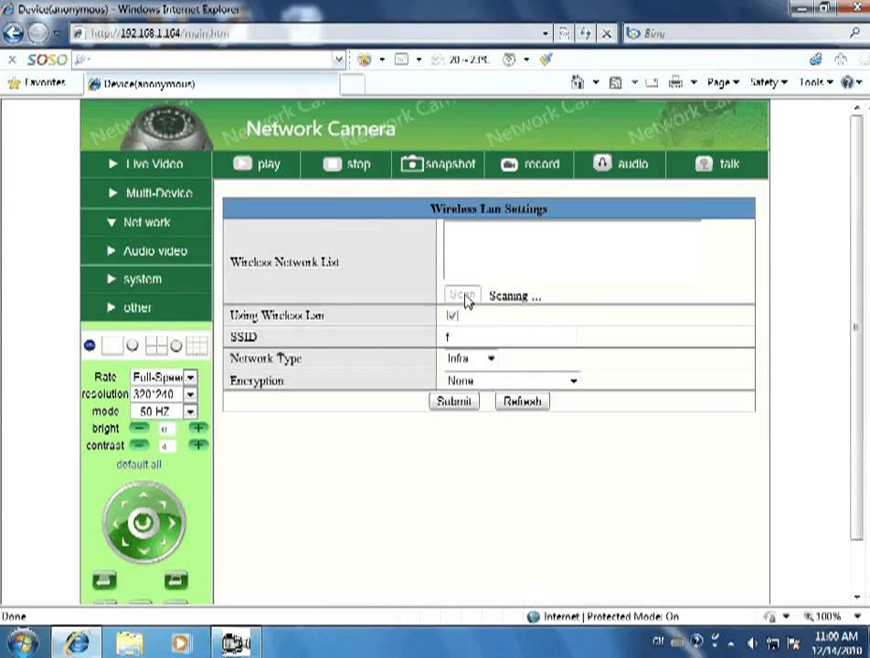The height and width of the screenshot is (658, 870).
Task: Expand the address bar history dropdown
Action: [545, 33]
